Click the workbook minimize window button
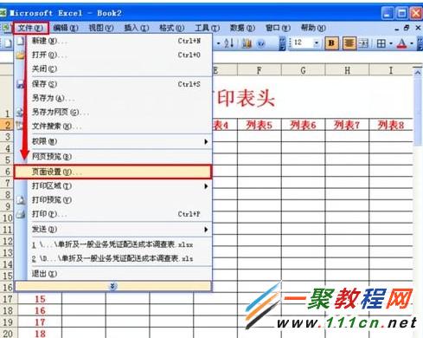The height and width of the screenshot is (338, 423). [397, 29]
